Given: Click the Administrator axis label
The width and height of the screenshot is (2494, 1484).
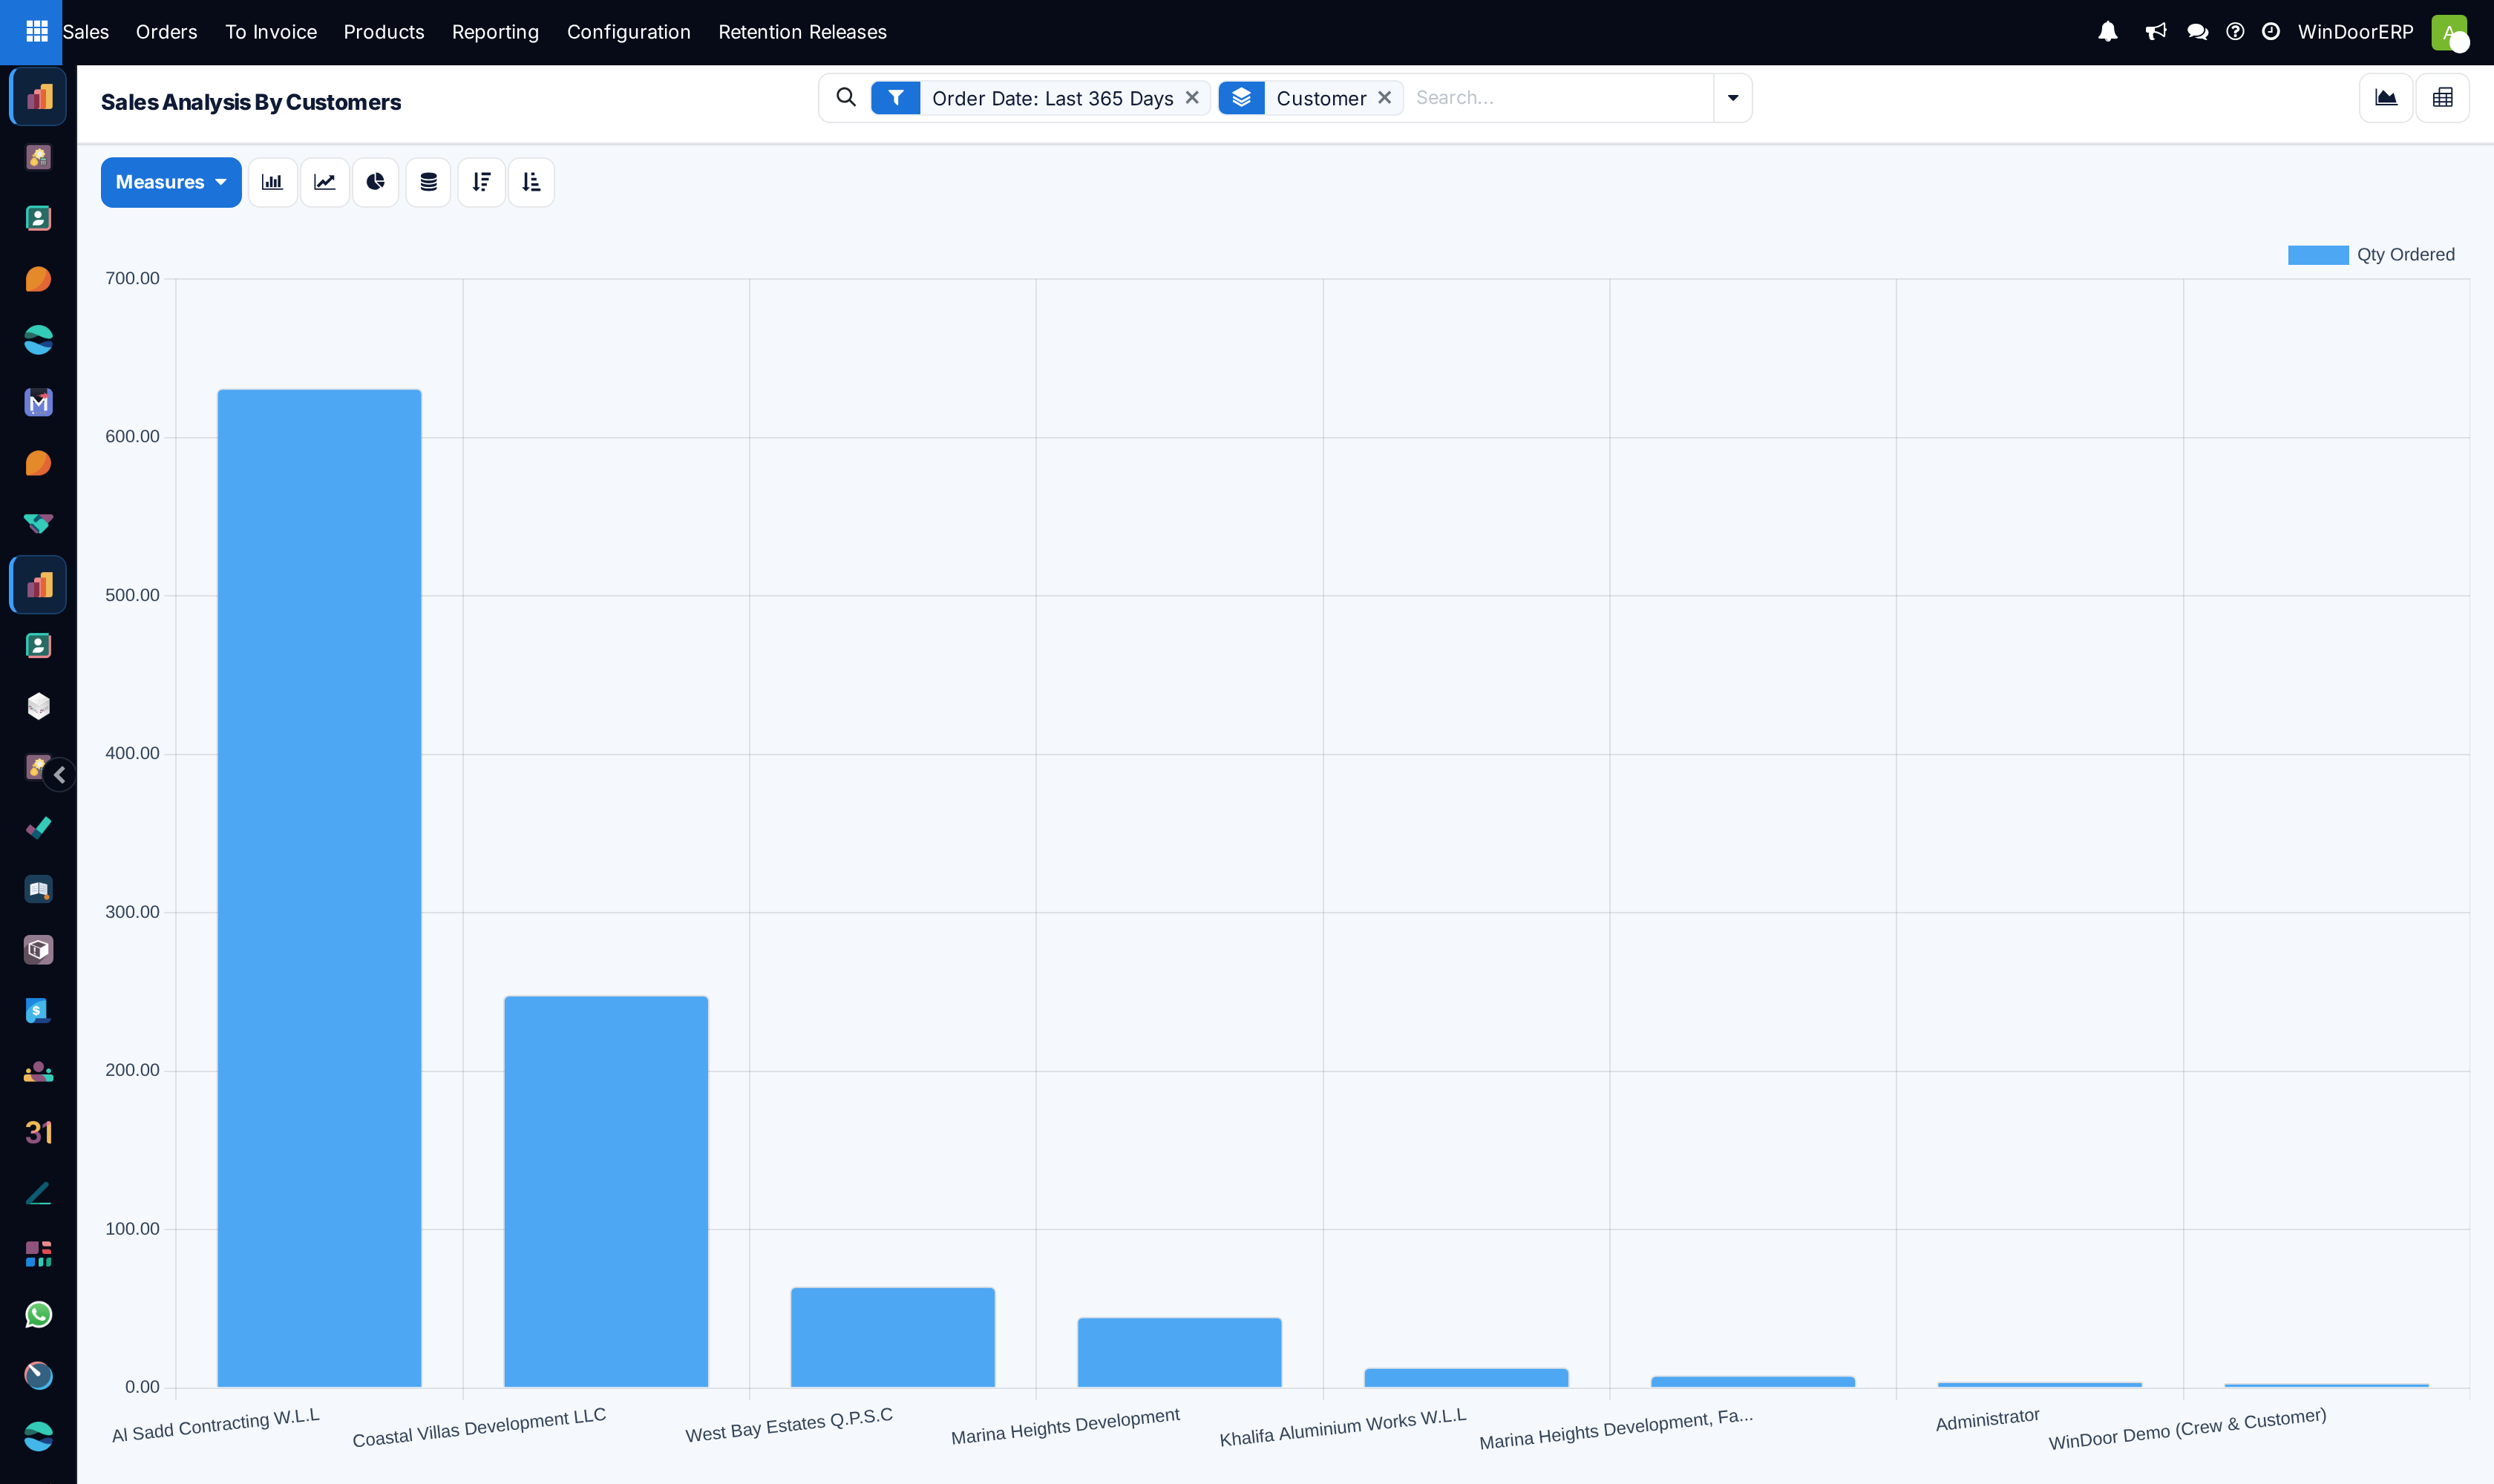Looking at the screenshot, I should [1987, 1419].
